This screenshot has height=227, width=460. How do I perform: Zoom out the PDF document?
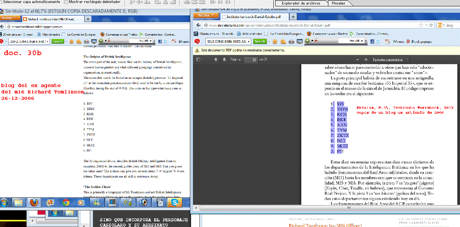point(357,60)
